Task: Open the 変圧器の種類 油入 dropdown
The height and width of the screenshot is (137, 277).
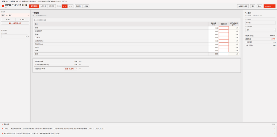Action: [x=260, y=30]
